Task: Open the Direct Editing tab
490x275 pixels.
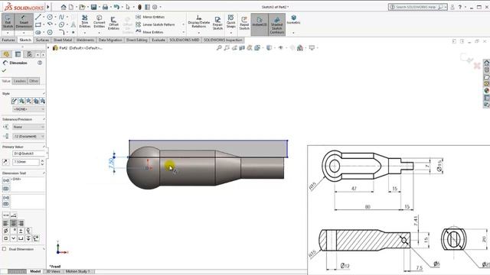Action: click(136, 40)
